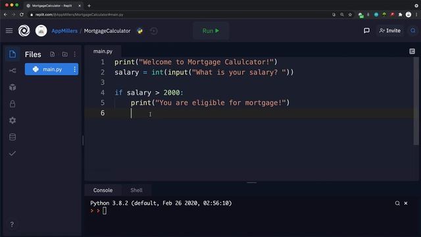Image resolution: width=421 pixels, height=237 pixels.
Task: Reload the browser page
Action: [x=22, y=14]
